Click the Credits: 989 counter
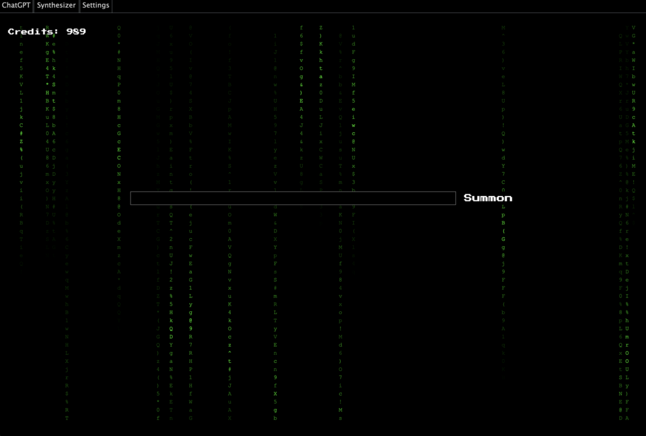Viewport: 646px width, 436px height. [x=47, y=32]
